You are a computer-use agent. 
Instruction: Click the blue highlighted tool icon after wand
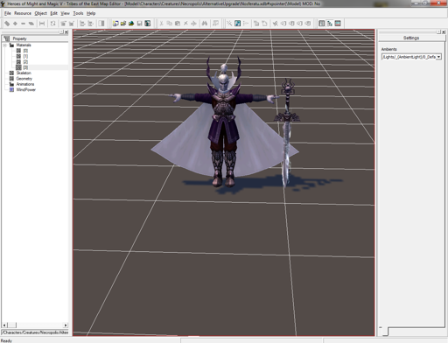(x=237, y=24)
